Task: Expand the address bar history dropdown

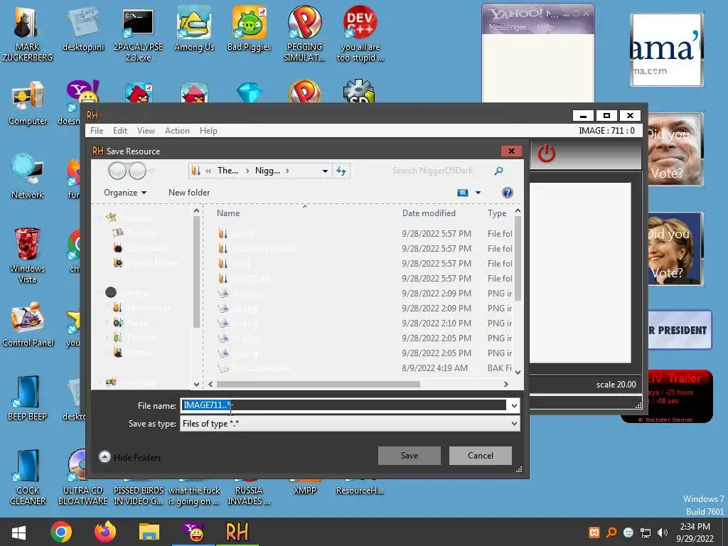Action: pos(325,171)
